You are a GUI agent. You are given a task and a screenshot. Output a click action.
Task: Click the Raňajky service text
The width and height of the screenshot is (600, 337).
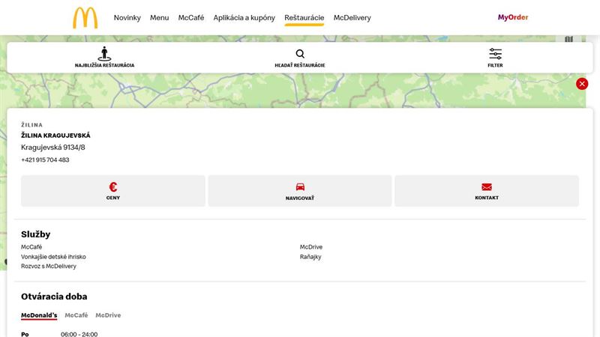coord(310,257)
